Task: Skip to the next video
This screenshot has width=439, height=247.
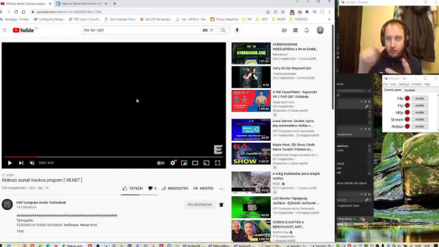Action: pyautogui.click(x=21, y=163)
